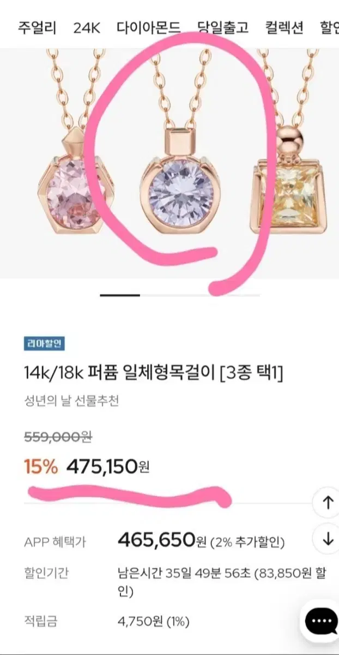
Task: Open the chat bubble support icon
Action: click(x=322, y=620)
